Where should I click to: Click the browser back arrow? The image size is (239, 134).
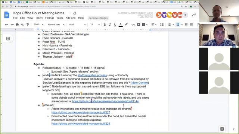[x=3, y=7]
